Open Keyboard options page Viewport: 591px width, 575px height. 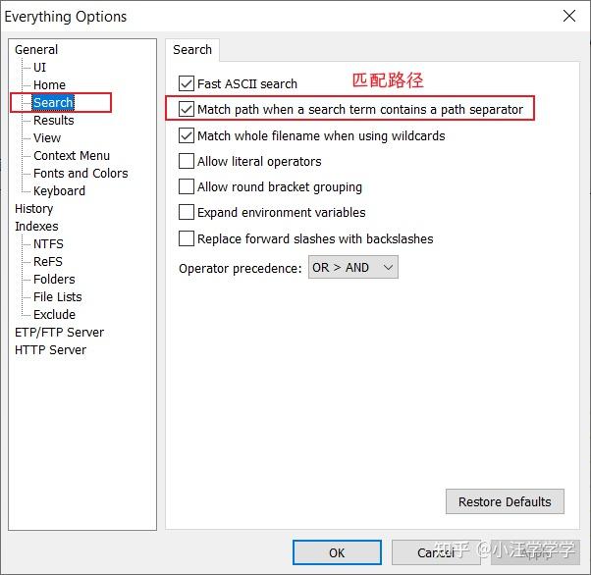click(59, 191)
